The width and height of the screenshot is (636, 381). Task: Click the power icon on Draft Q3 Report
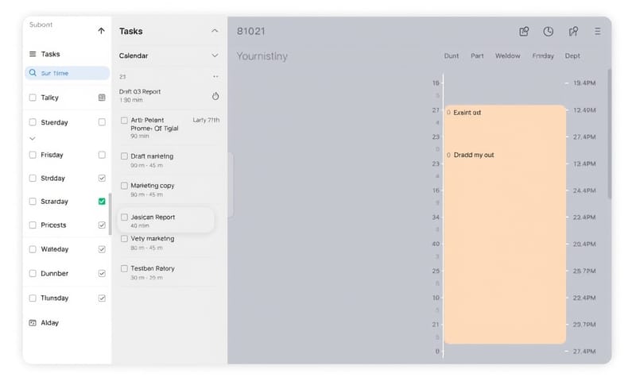[215, 96]
